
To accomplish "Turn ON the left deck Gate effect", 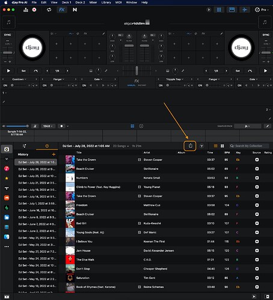I will (84, 85).
